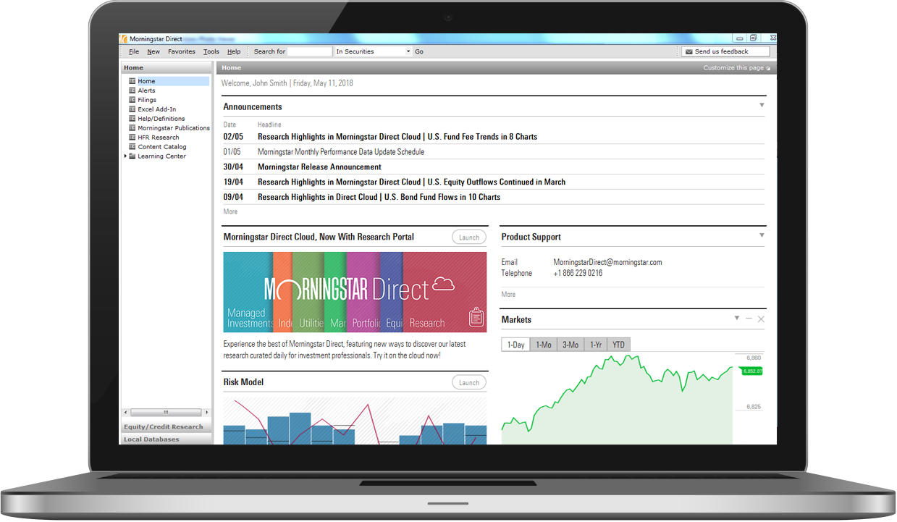The image size is (897, 522).
Task: Open the Announcements panel options arrow
Action: click(x=762, y=106)
